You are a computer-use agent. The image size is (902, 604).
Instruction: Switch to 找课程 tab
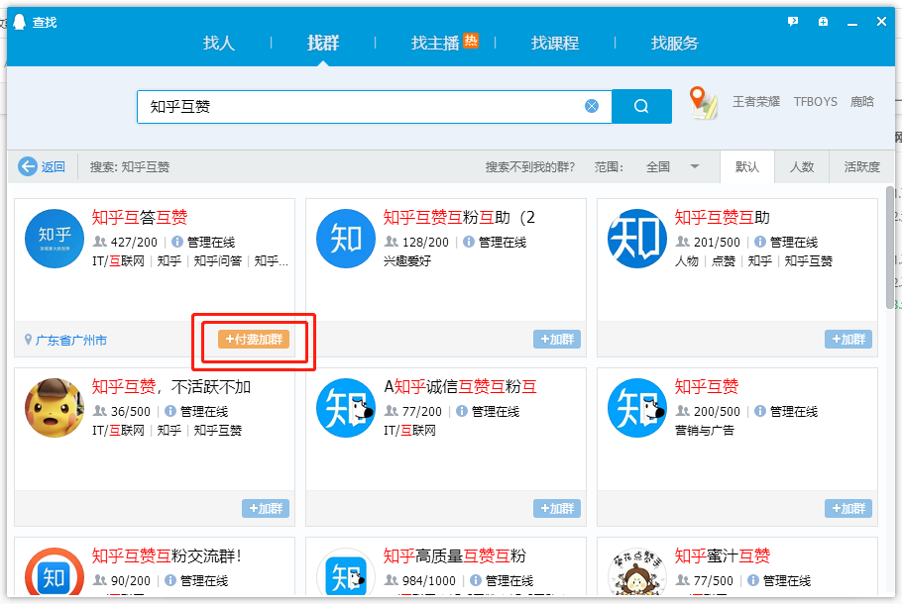pyautogui.click(x=555, y=43)
